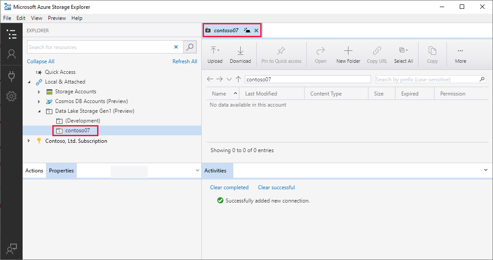Image resolution: width=493 pixels, height=260 pixels.
Task: Select the contoso07 tree item
Action: coord(78,130)
